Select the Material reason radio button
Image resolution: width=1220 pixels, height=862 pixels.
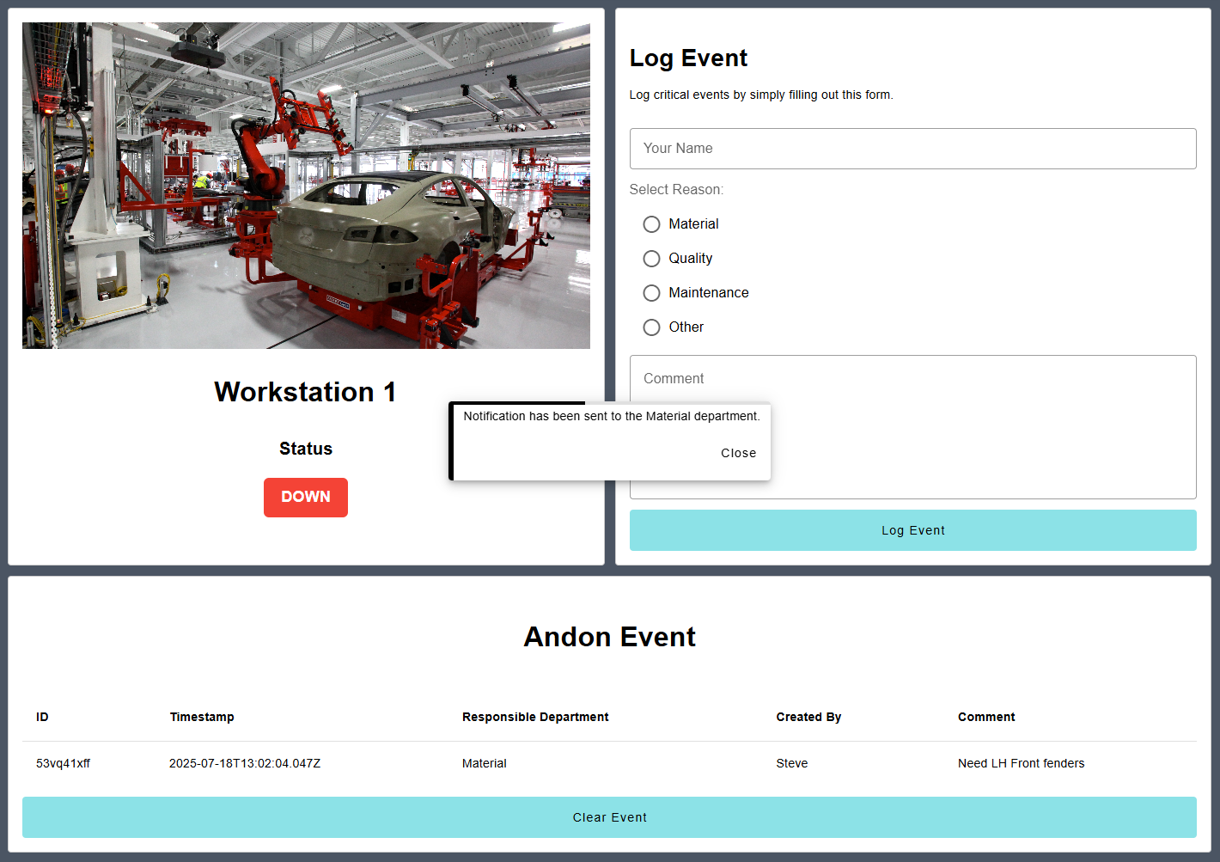tap(652, 224)
